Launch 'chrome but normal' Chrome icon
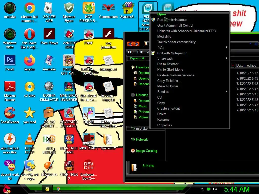This screenshot has width=259, height=194. [x=29, y=12]
